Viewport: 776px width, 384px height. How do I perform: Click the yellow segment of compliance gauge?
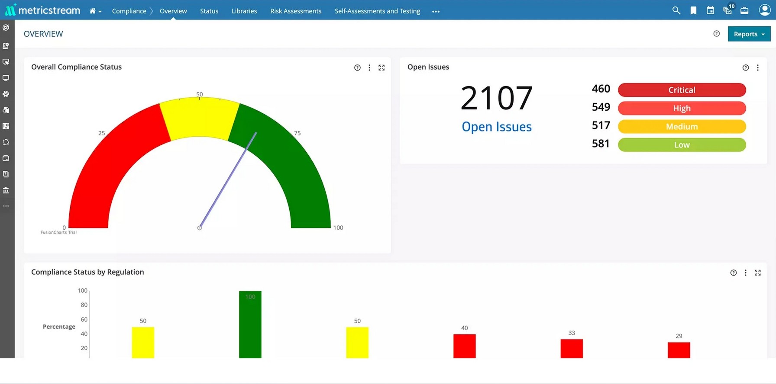199,117
